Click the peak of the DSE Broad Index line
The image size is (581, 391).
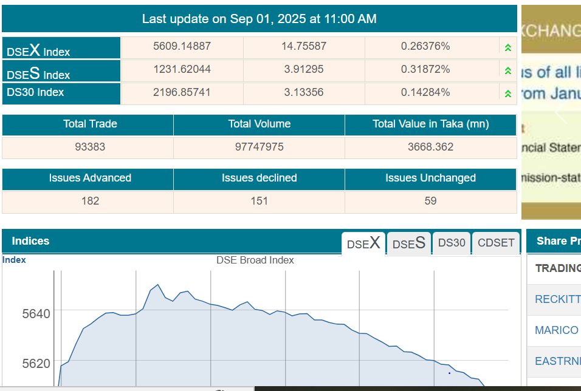click(x=158, y=285)
